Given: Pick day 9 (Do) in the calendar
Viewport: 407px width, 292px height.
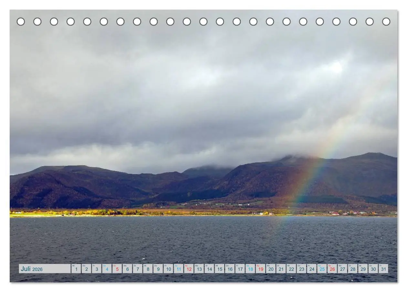Looking at the screenshot, I should pos(158,268).
